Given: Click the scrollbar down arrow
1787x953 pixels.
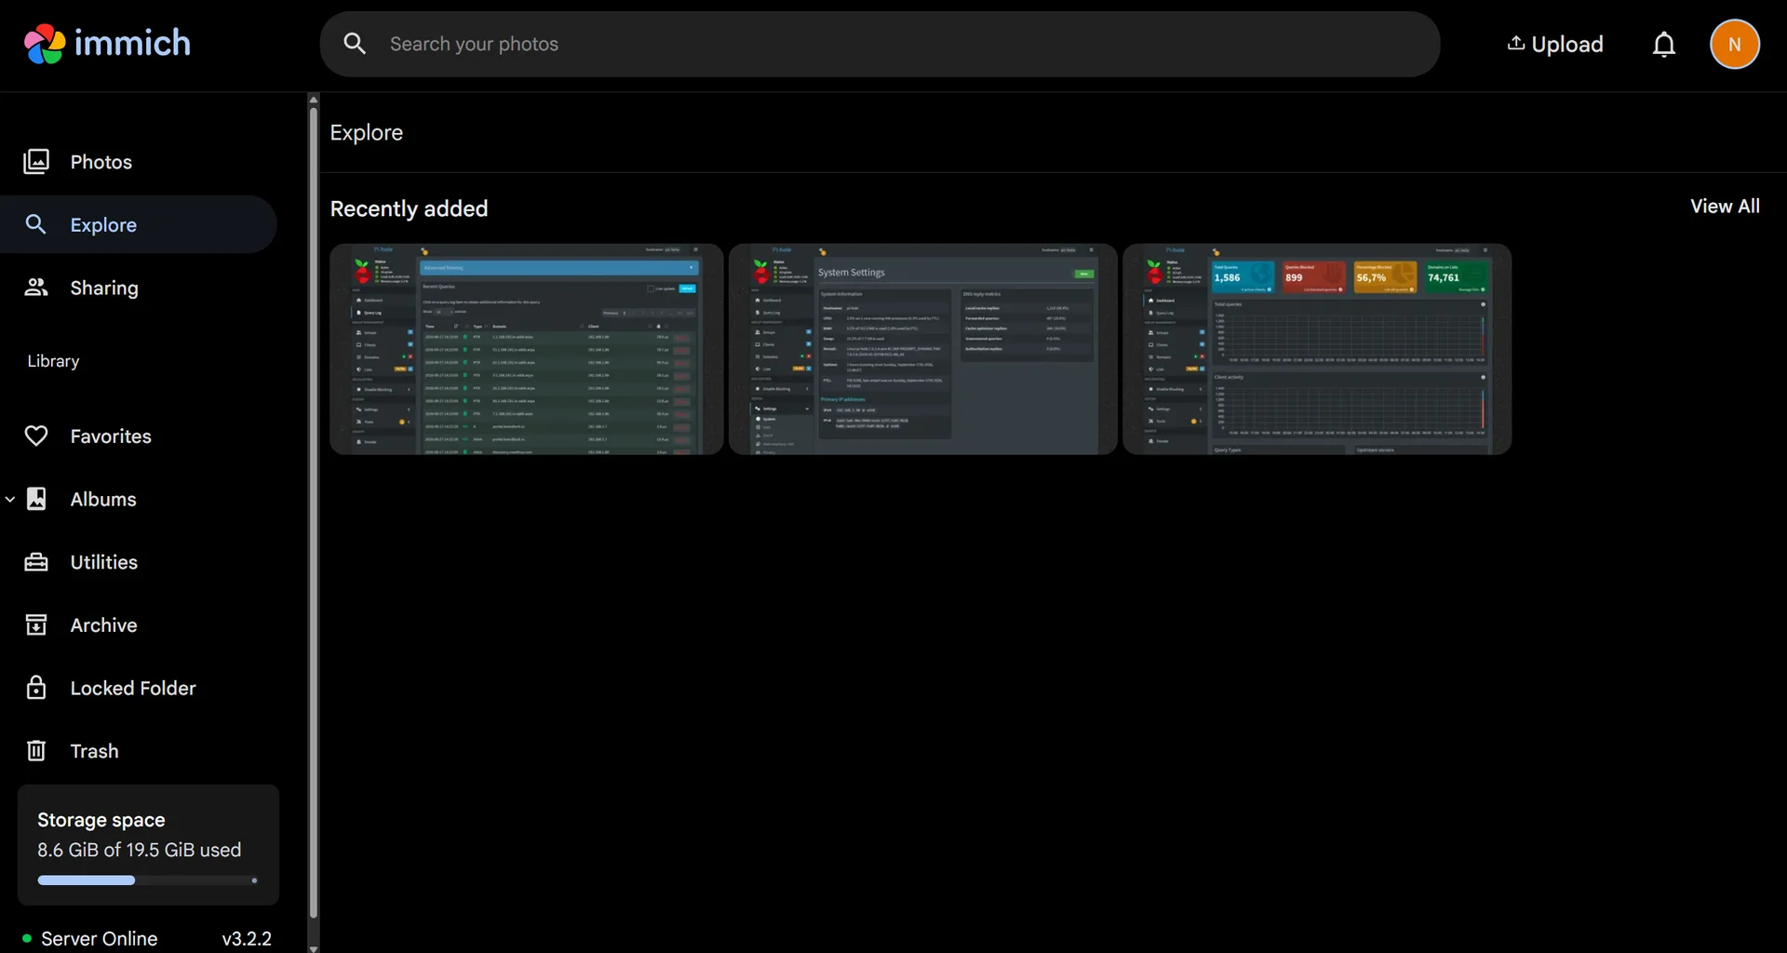Looking at the screenshot, I should point(313,948).
